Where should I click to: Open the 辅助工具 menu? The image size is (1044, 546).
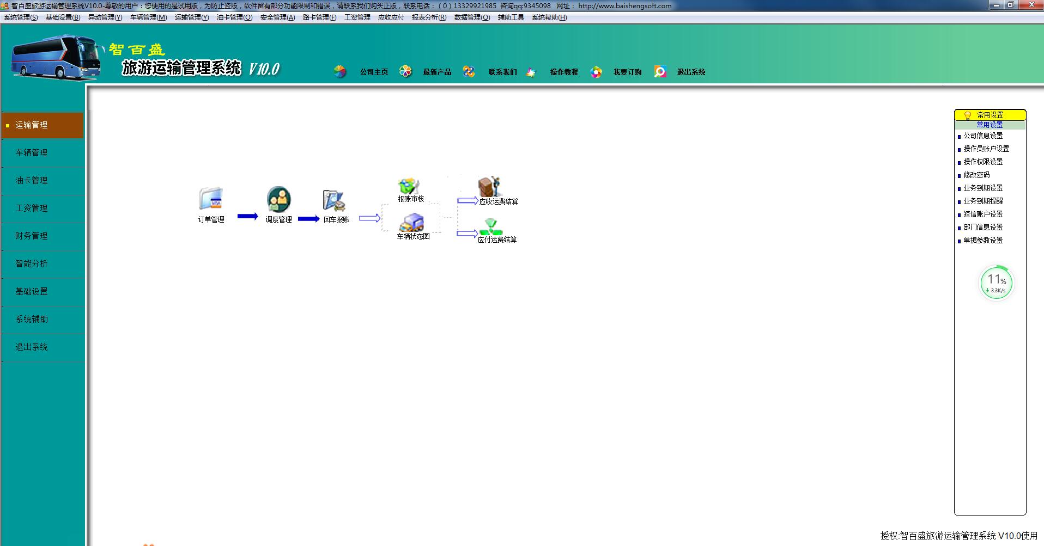coord(511,17)
